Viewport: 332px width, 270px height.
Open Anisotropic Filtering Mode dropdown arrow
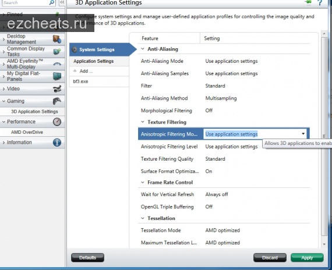point(303,134)
